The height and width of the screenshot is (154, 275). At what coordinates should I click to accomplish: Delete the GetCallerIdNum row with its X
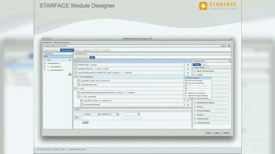pyautogui.click(x=188, y=69)
